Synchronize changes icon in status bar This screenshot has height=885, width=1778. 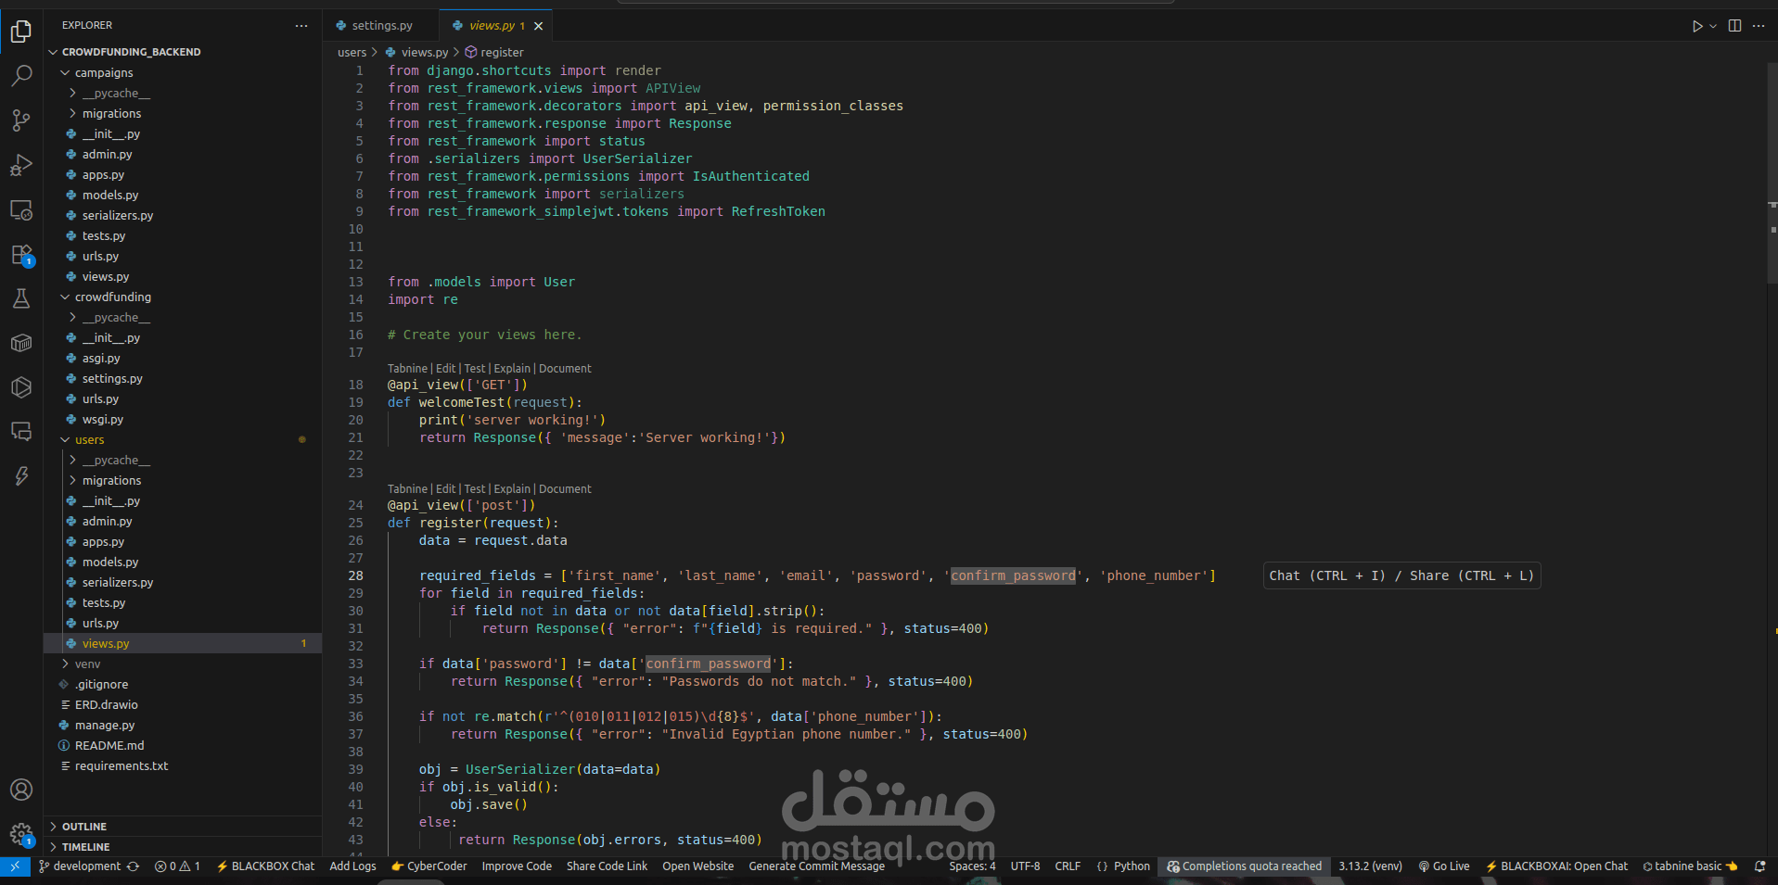click(x=134, y=866)
